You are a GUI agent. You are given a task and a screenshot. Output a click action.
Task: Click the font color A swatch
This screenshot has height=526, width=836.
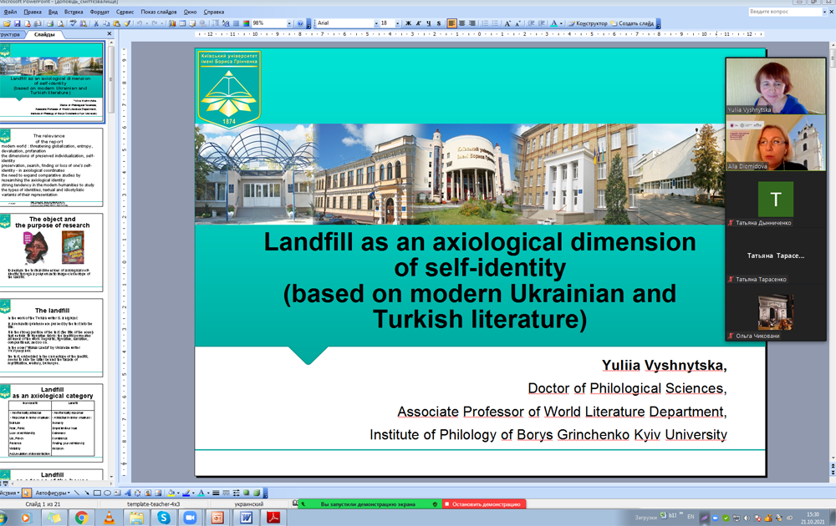coord(555,23)
